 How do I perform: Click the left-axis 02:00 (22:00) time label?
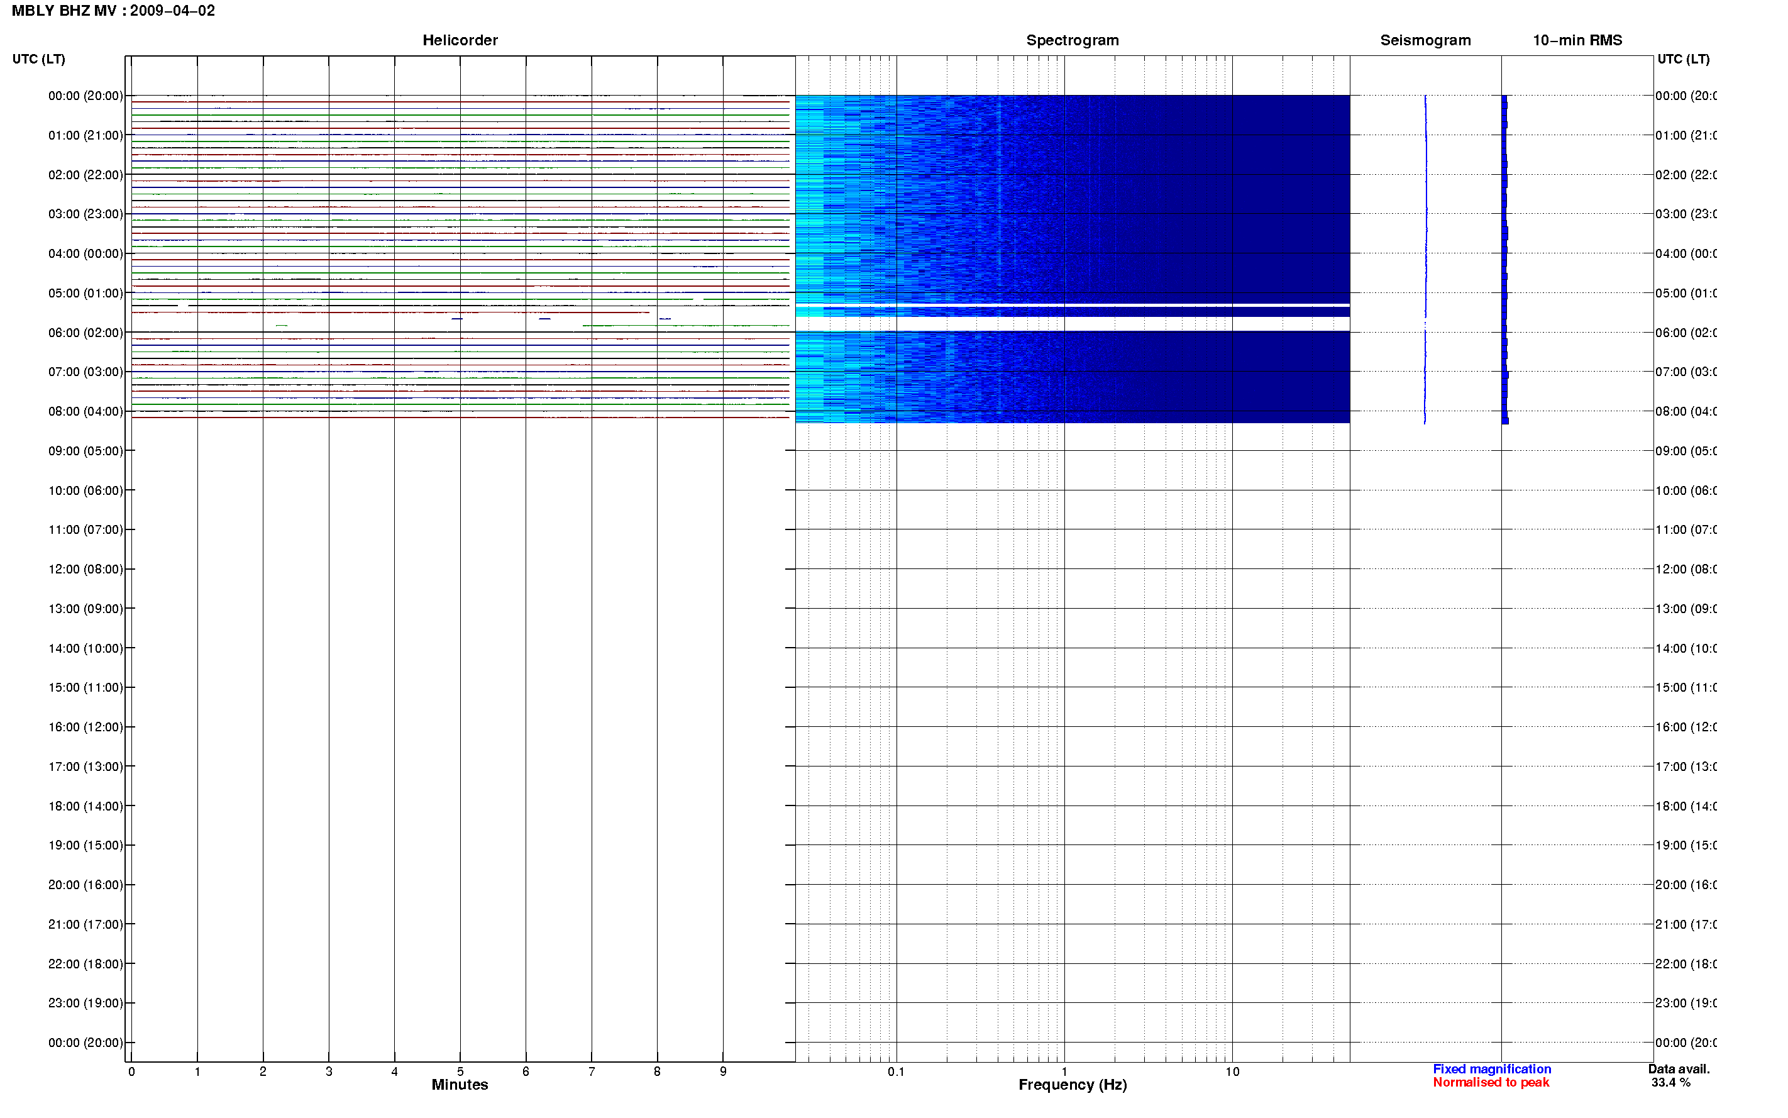[x=86, y=175]
